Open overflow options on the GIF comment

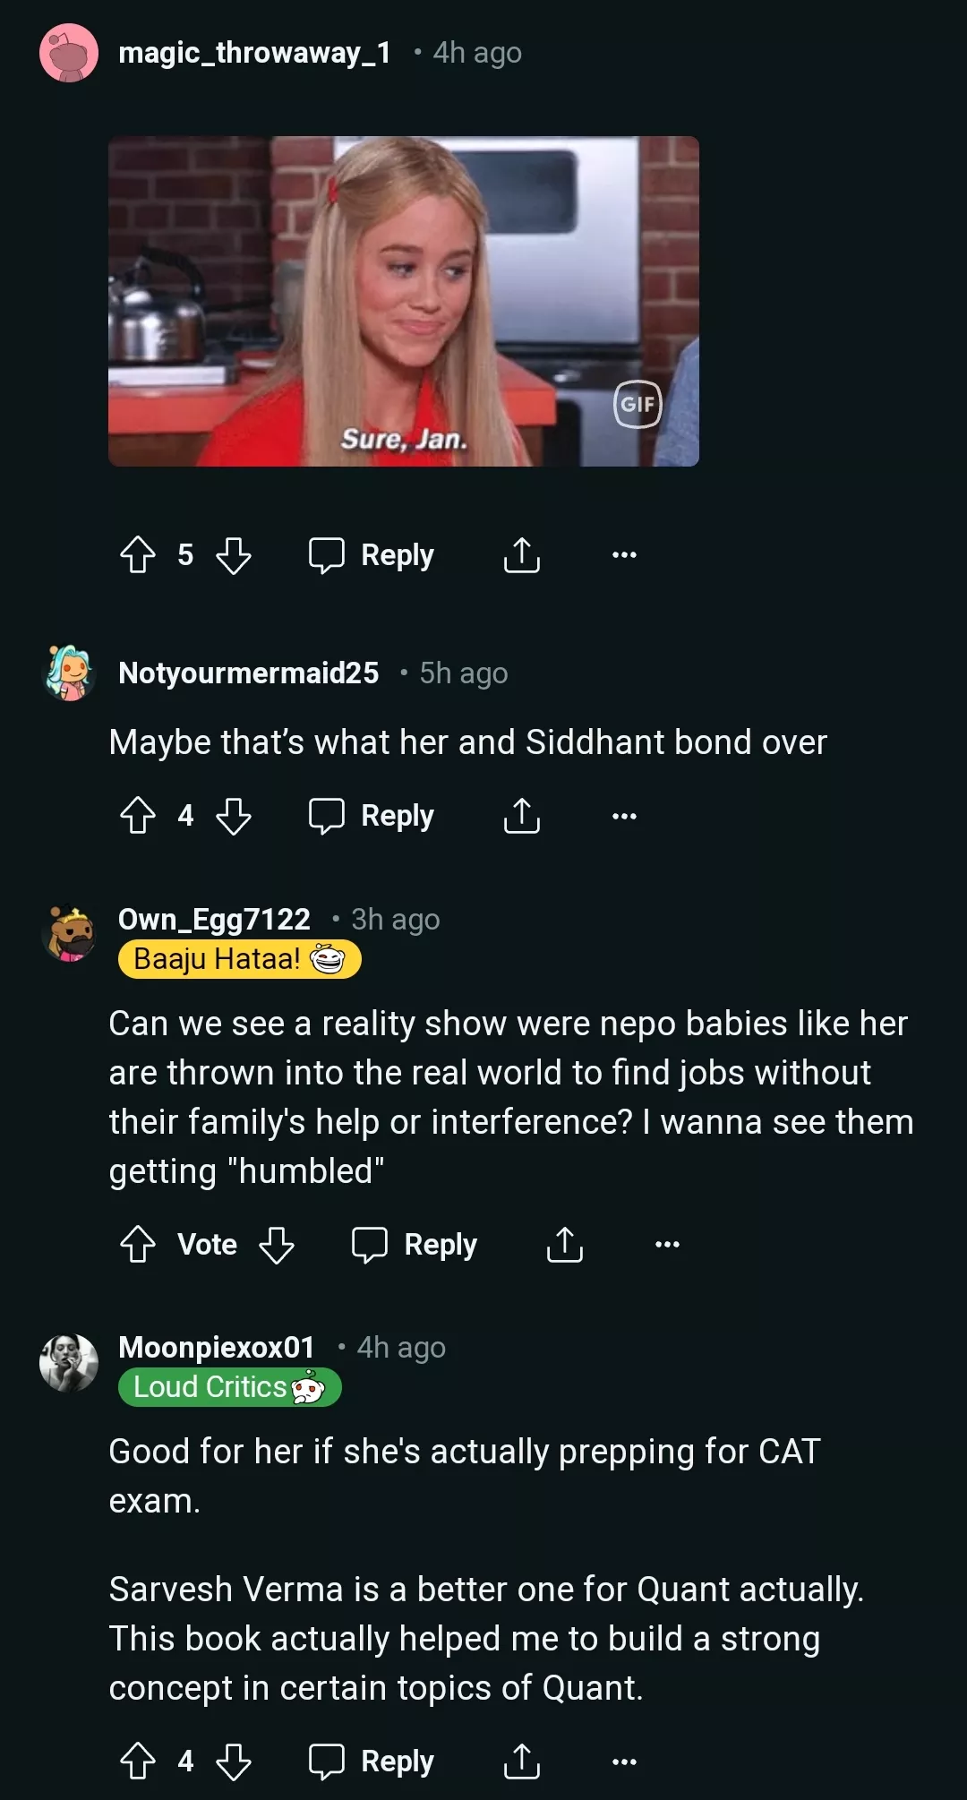[x=624, y=555]
